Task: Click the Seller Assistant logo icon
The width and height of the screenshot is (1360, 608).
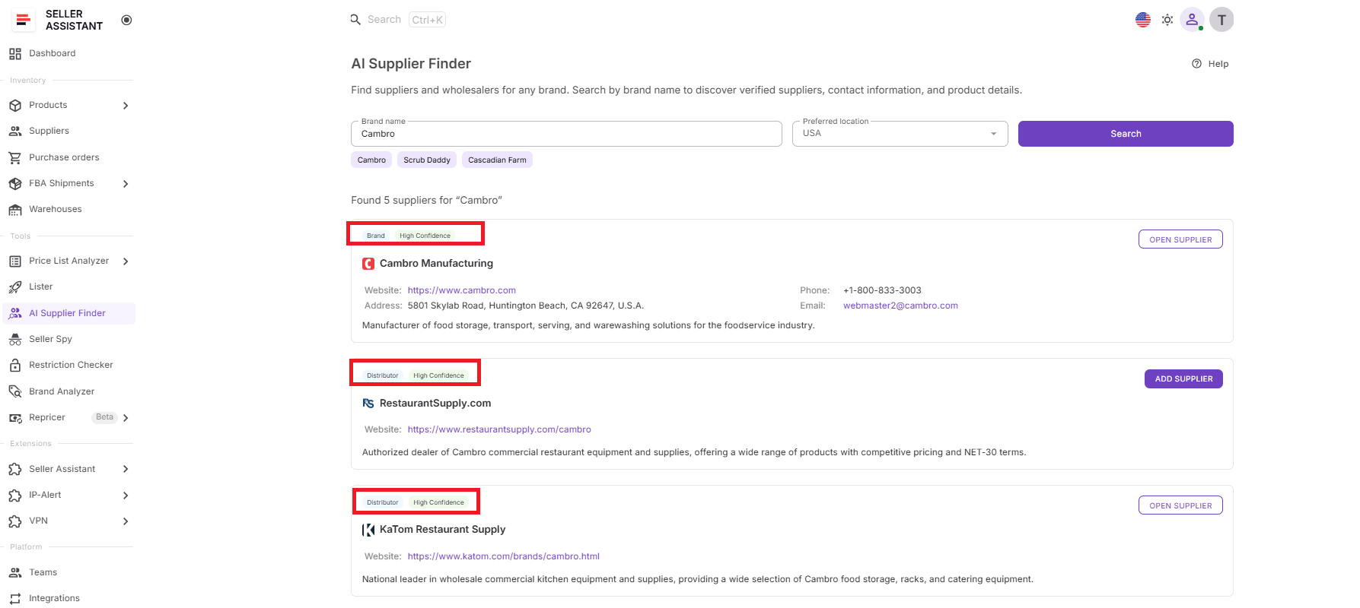Action: coord(24,20)
